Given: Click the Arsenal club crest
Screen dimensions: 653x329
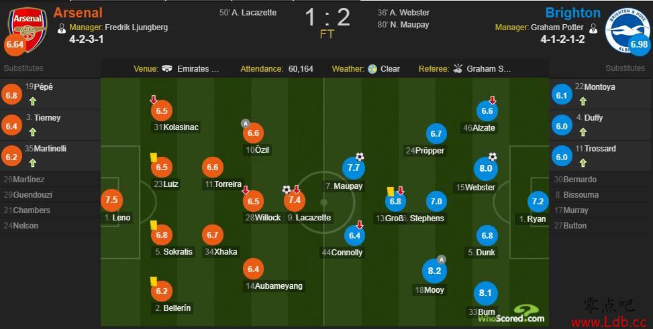Looking at the screenshot, I should tap(28, 30).
